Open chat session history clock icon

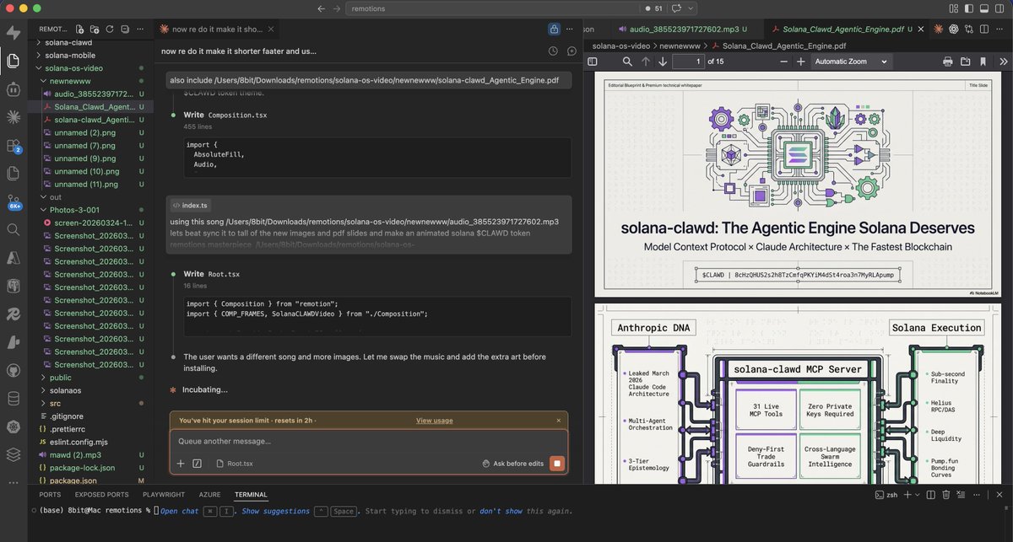tap(553, 51)
